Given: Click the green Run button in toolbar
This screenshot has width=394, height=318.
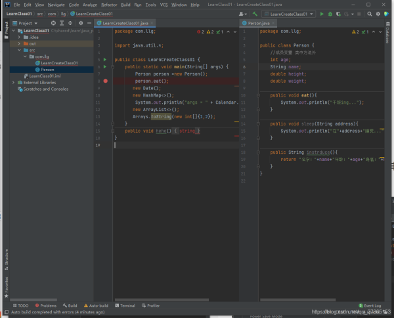Looking at the screenshot, I should coord(322,14).
